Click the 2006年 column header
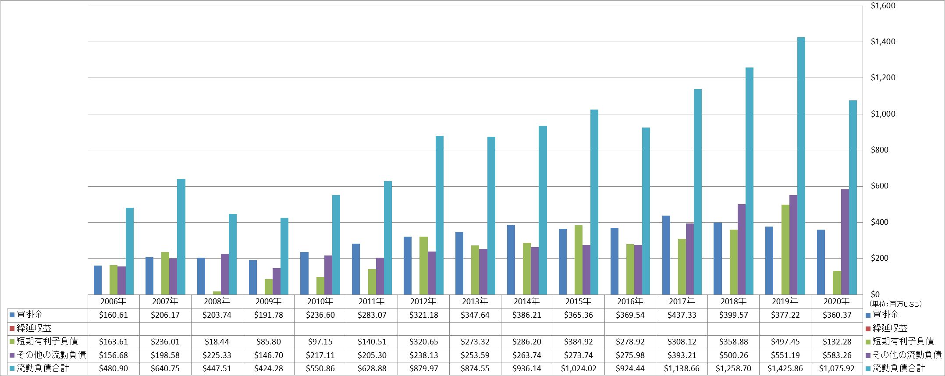The width and height of the screenshot is (945, 376). point(114,302)
